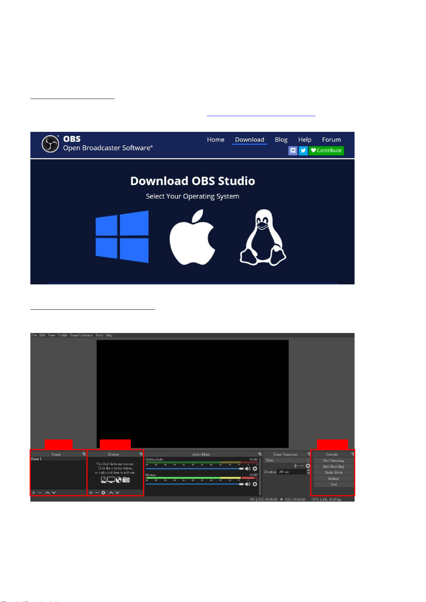426x602 pixels.
Task: Open Settings from the Controls panel
Action: 333,478
